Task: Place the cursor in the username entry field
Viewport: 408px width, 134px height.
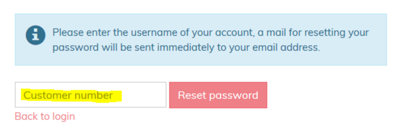Action: click(x=91, y=95)
